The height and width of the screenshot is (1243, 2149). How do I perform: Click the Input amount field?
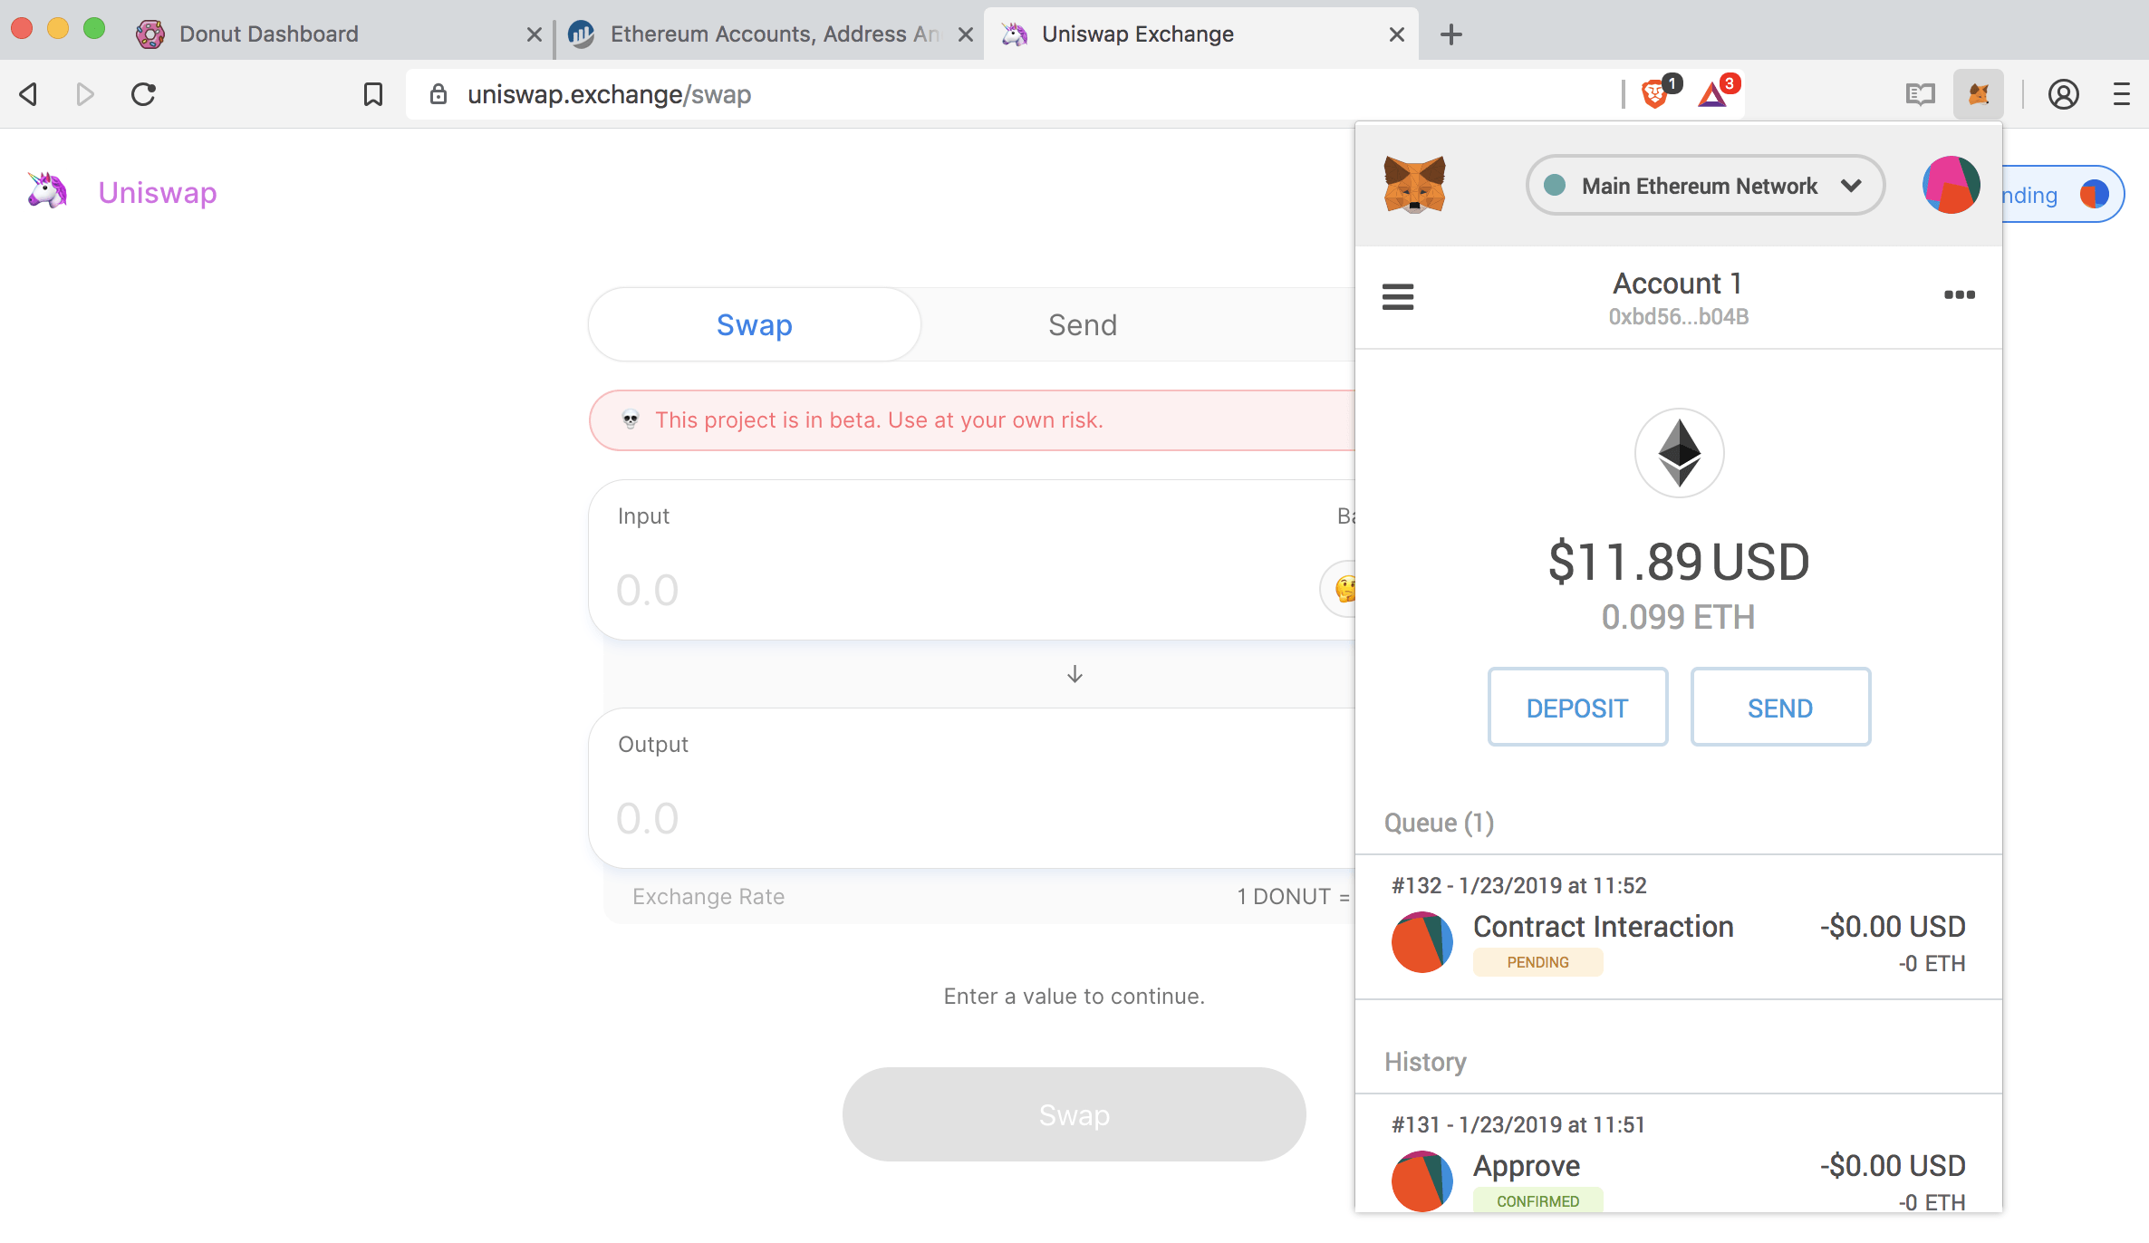(960, 590)
